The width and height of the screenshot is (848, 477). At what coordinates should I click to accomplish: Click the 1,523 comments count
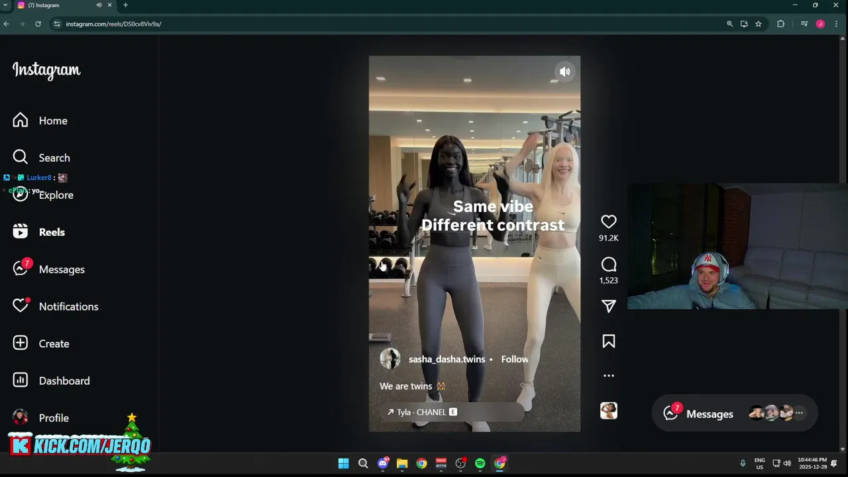pos(608,280)
